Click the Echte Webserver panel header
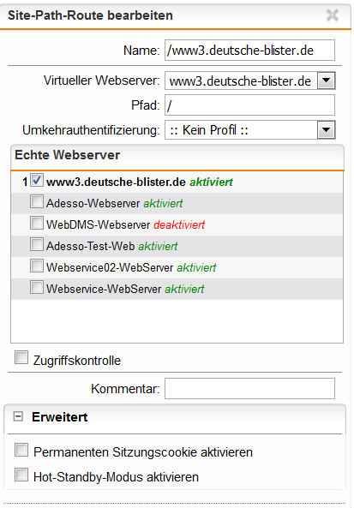The width and height of the screenshot is (354, 508). 177,157
